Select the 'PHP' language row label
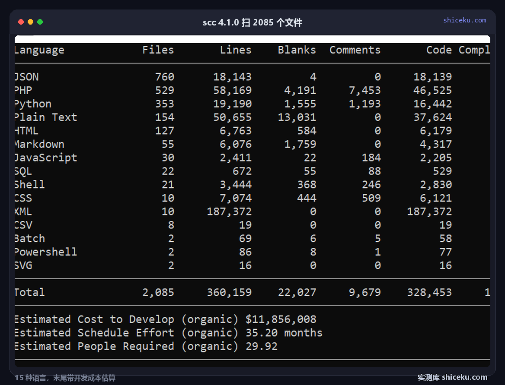This screenshot has width=505, height=385. pos(23,90)
